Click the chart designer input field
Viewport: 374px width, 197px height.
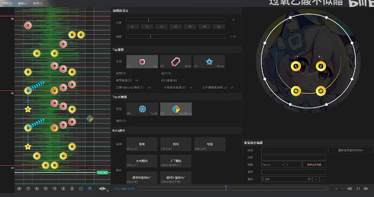[293, 172]
